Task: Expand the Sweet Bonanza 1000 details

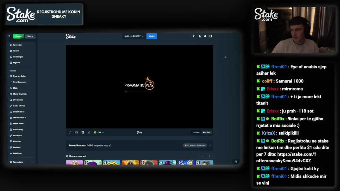Action: coord(210,145)
